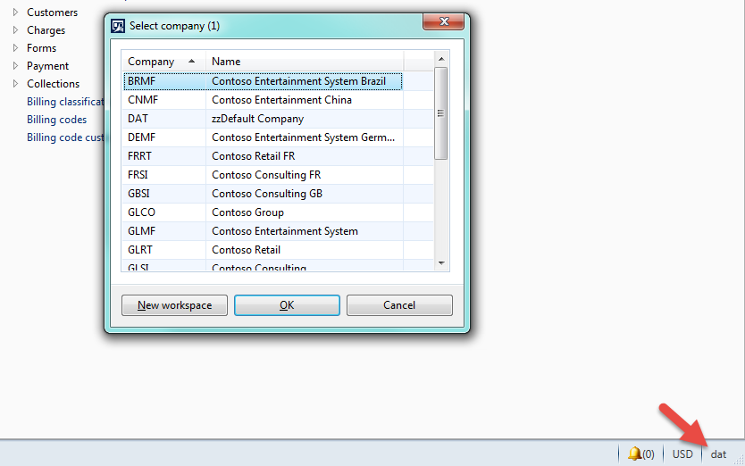Click Contoso Entertainment System Brazil name
The image size is (745, 466).
point(298,81)
